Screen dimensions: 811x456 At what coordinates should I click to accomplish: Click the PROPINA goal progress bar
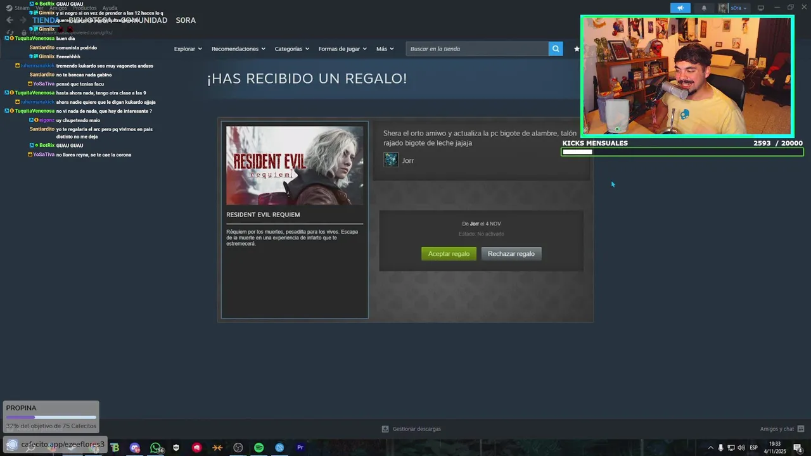pyautogui.click(x=51, y=417)
